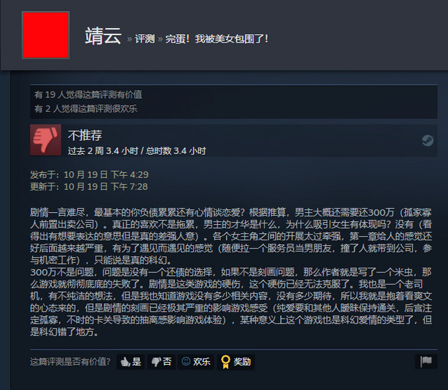This screenshot has height=390, width=448.
Task: Click the 有 2 人觉得这篇评测很欢乐 line
Action: point(85,109)
